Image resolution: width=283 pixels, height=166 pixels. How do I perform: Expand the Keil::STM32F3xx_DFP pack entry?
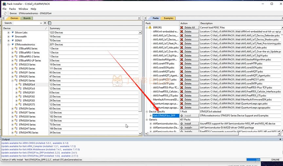click(151, 115)
